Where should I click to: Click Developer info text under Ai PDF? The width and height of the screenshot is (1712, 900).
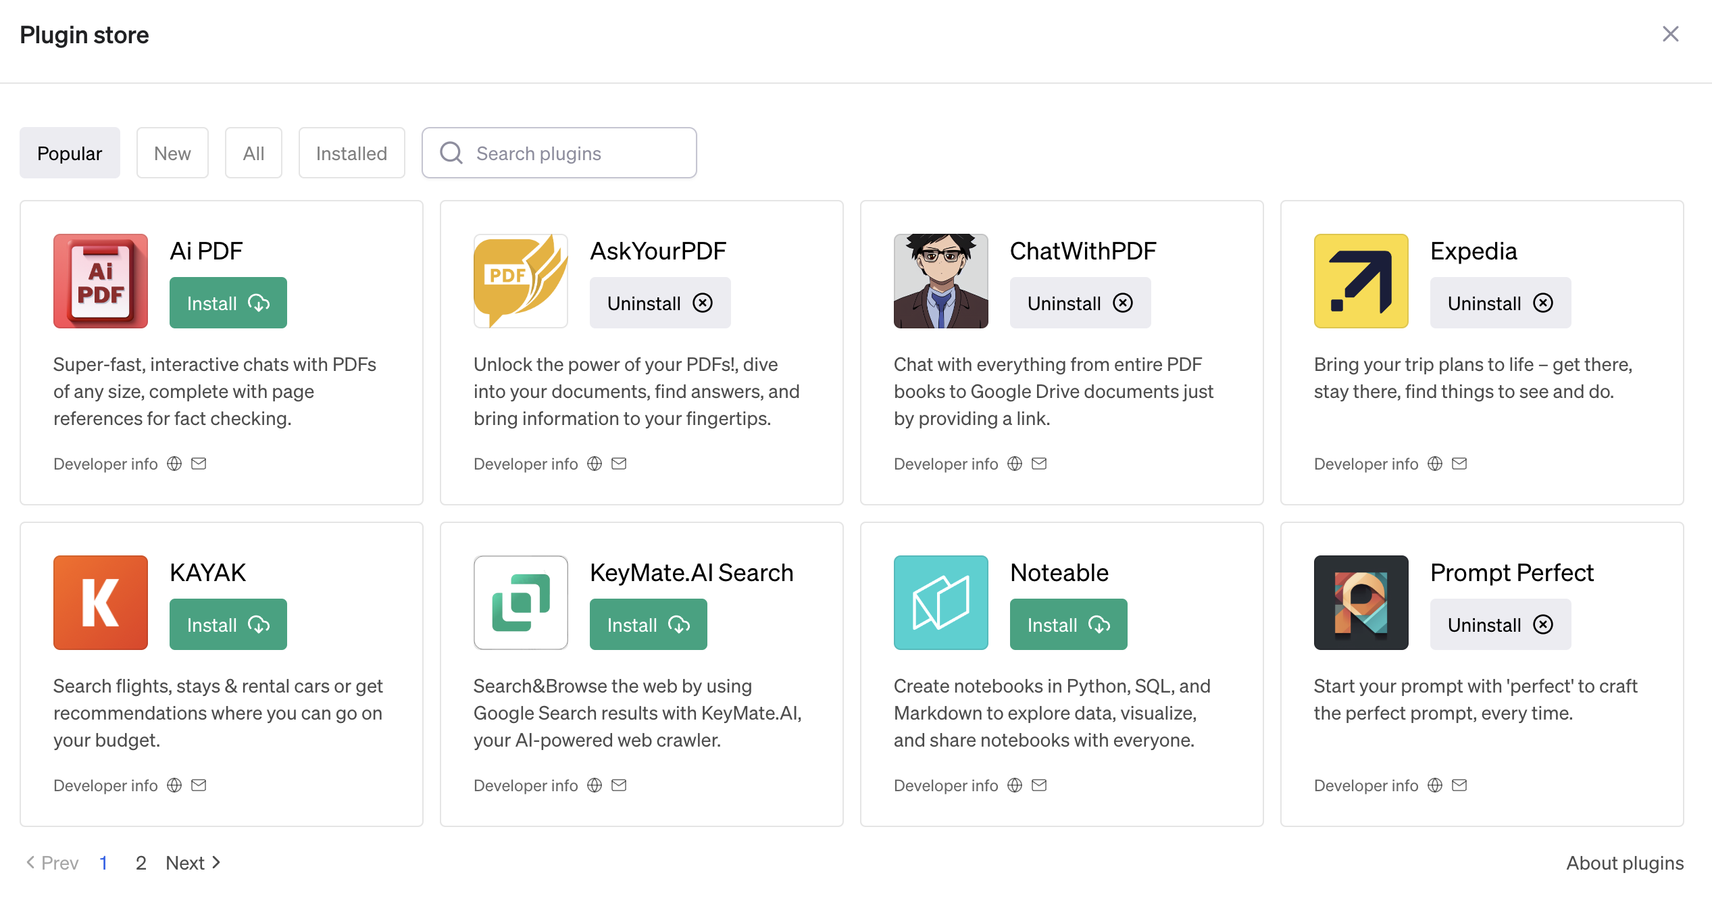click(105, 464)
